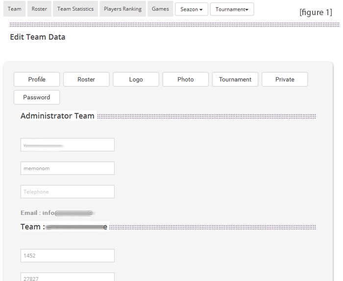Select Roster button in Edit Team panel
Screen dimensions: 343x281
click(86, 79)
